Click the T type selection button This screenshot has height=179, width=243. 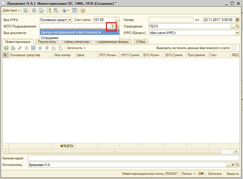[112, 26]
